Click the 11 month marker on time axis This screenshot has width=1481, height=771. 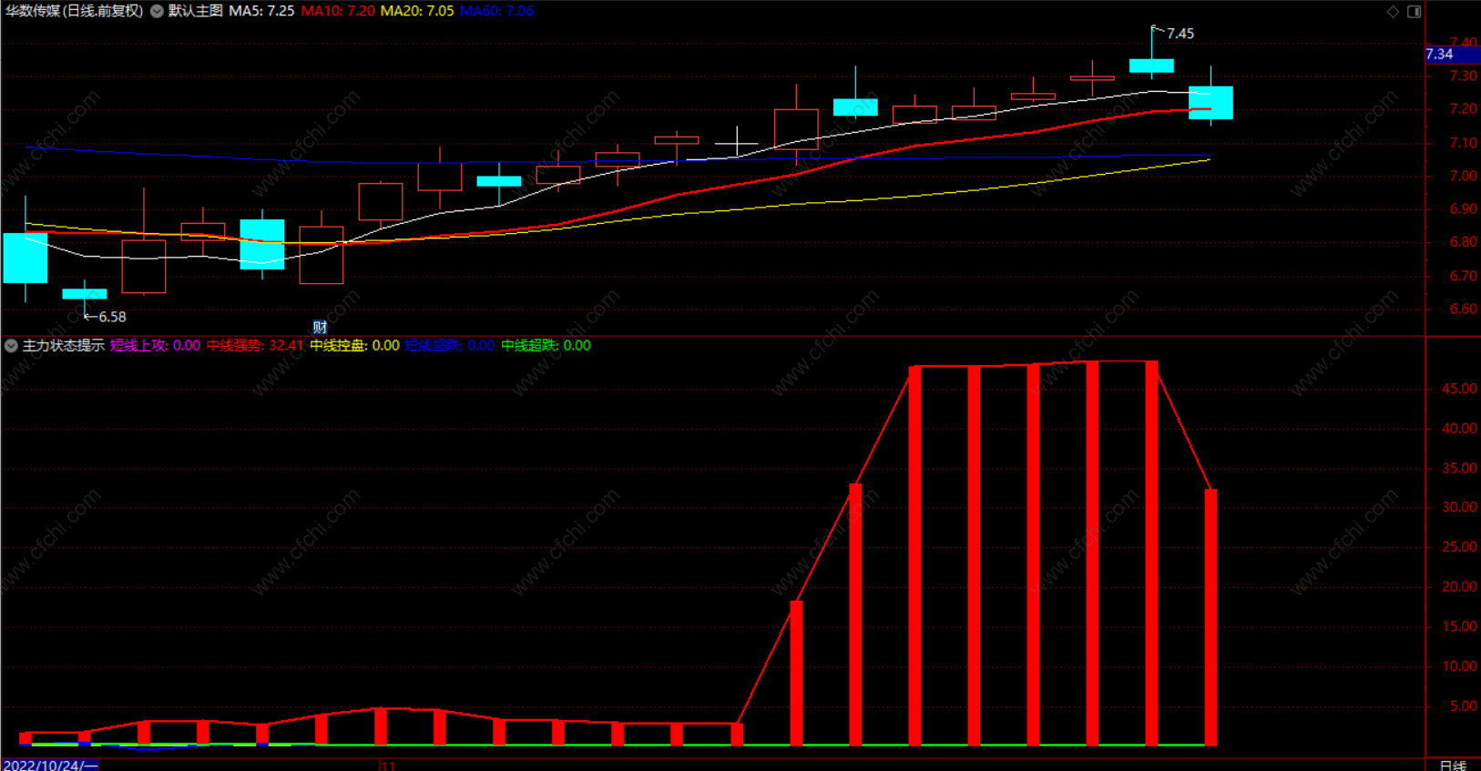pos(389,766)
